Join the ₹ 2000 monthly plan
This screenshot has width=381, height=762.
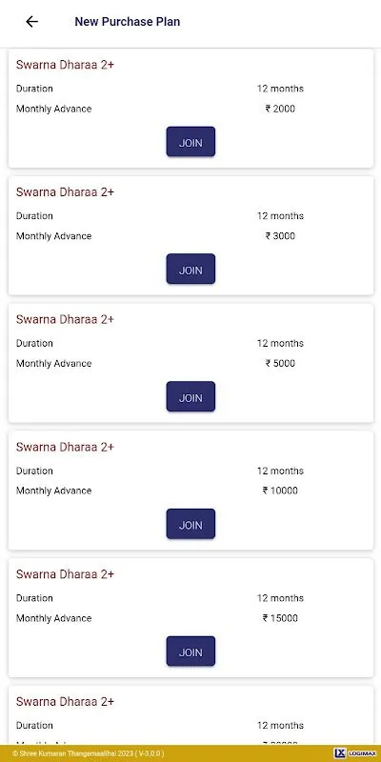point(190,141)
